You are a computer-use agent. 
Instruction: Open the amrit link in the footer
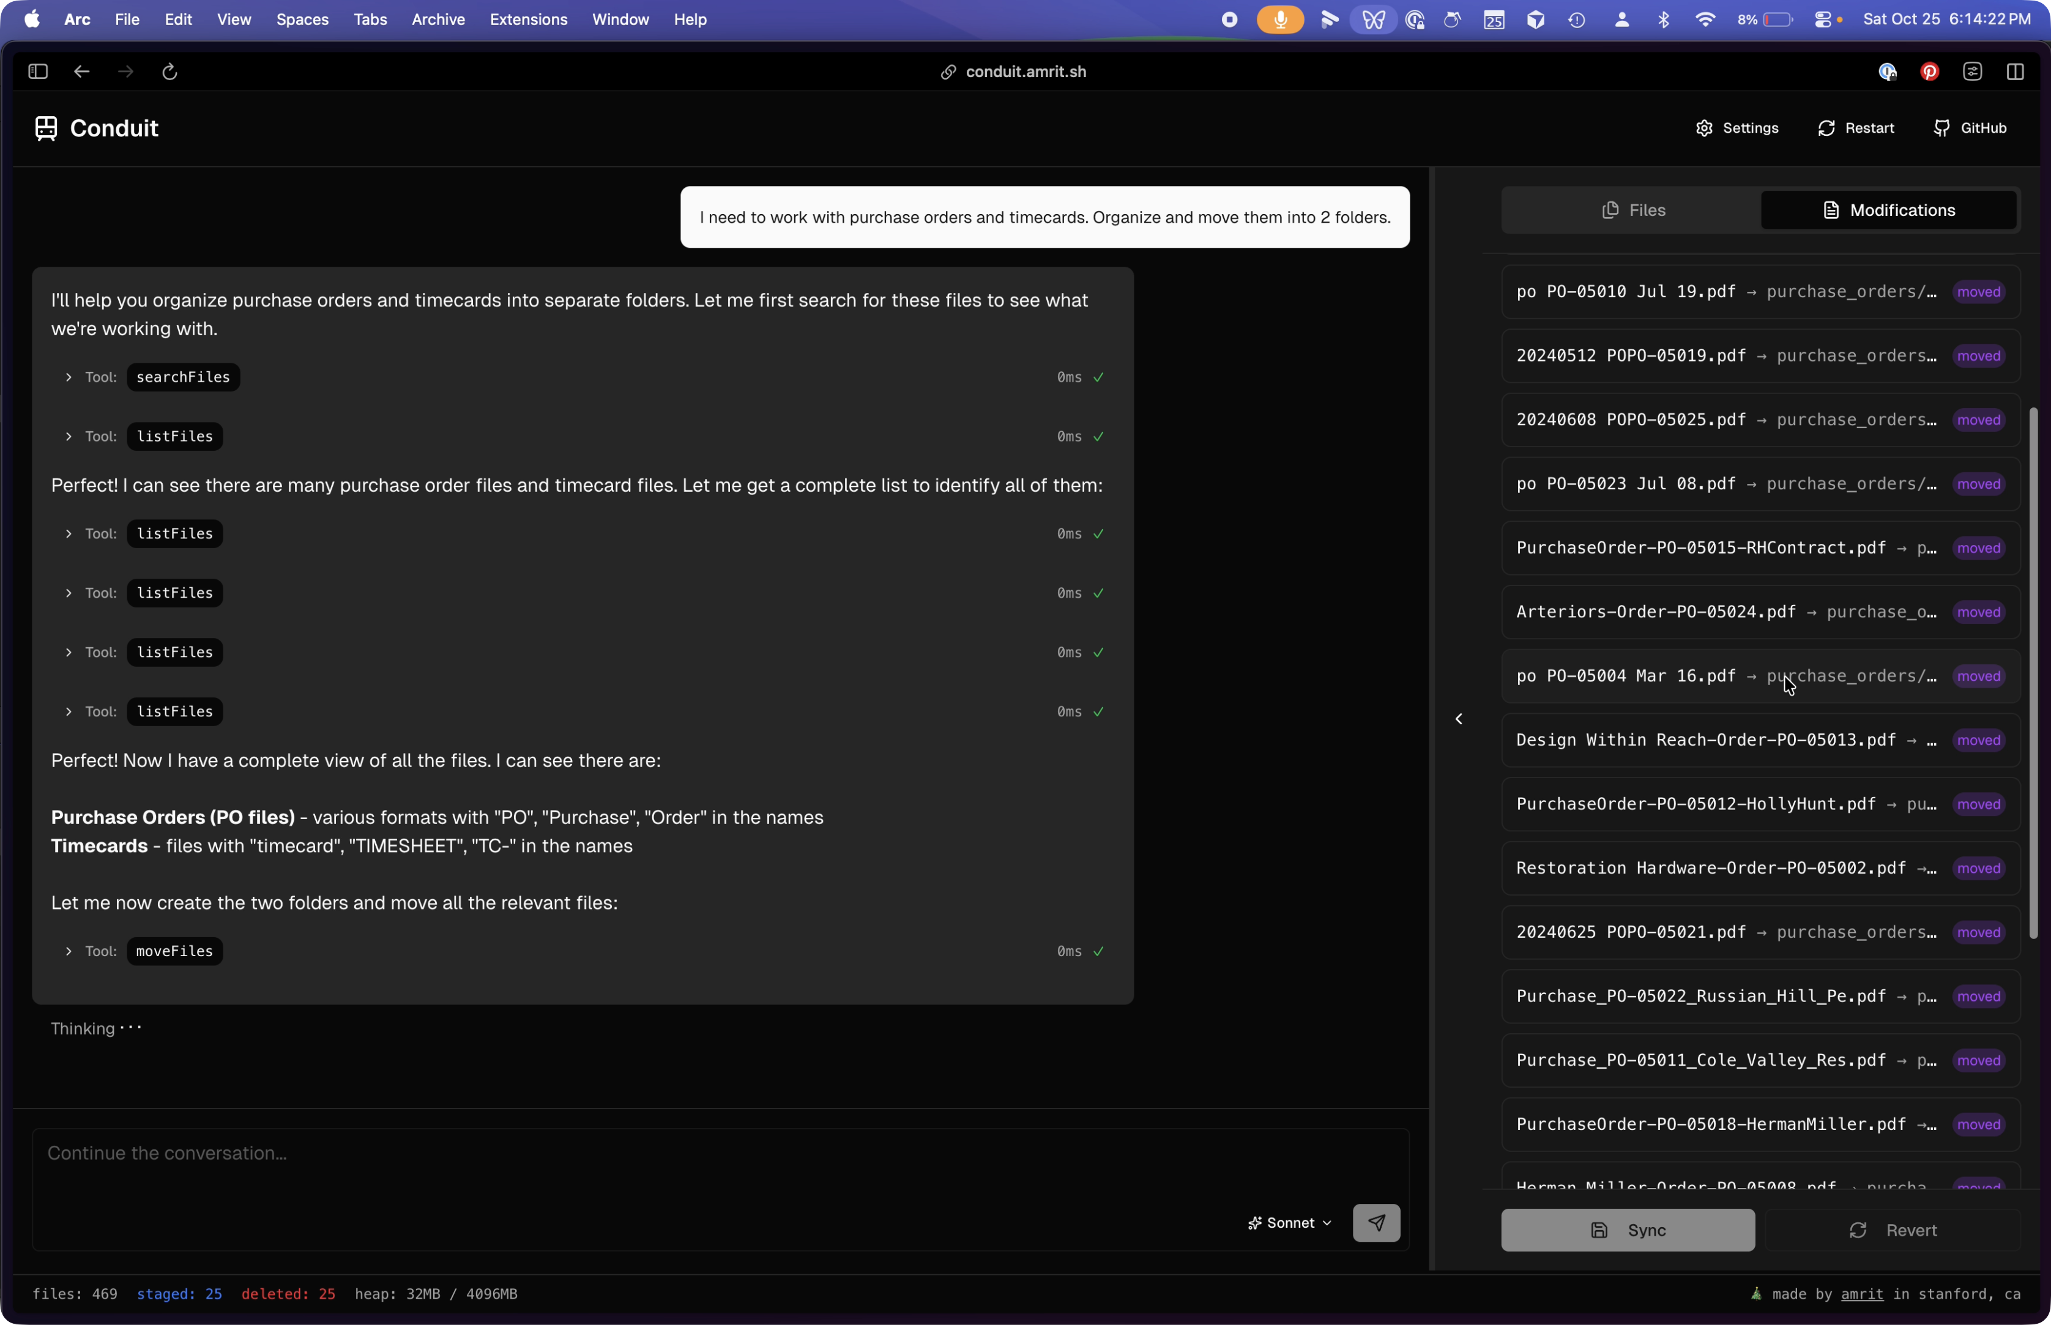(x=1862, y=1294)
